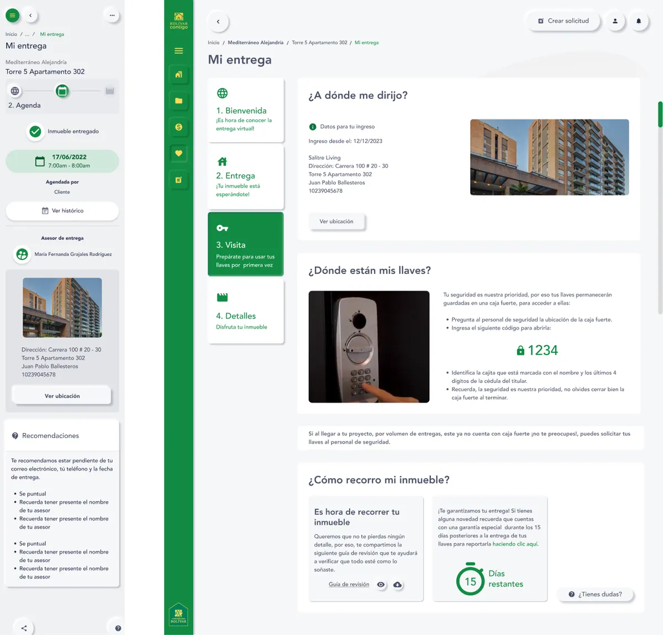
Task: Select the globe step icon in mobile stepper
Action: 15,91
